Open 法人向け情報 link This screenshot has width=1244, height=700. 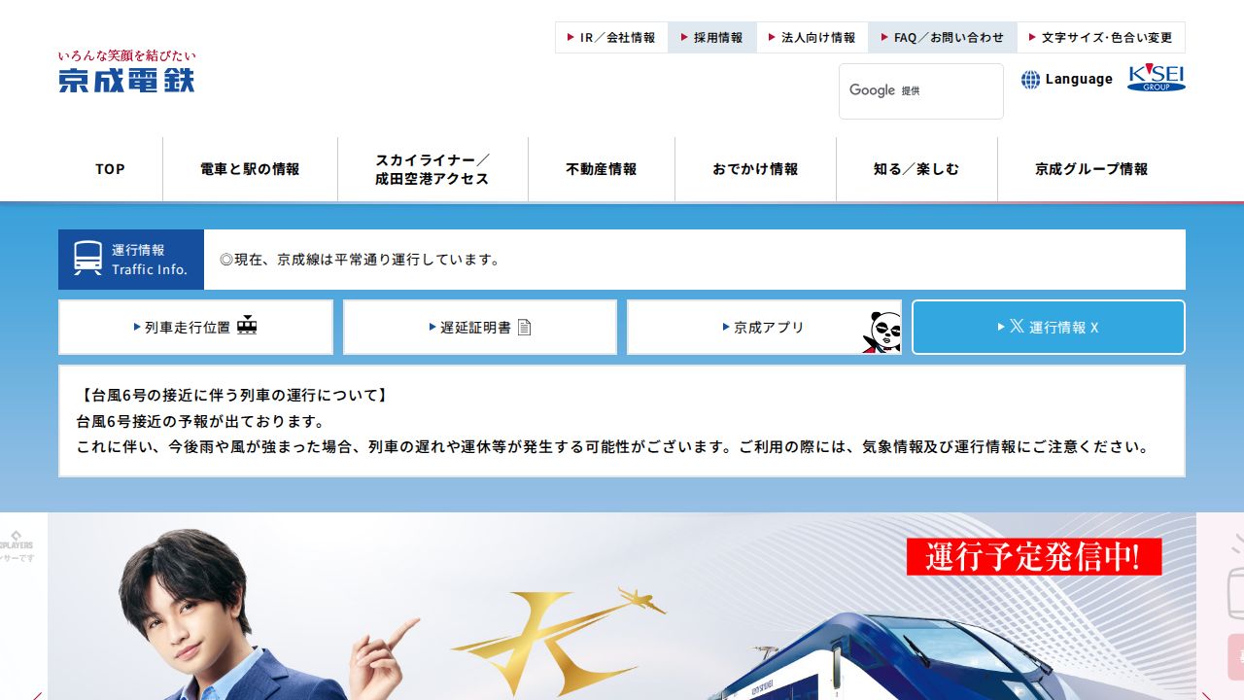(812, 37)
